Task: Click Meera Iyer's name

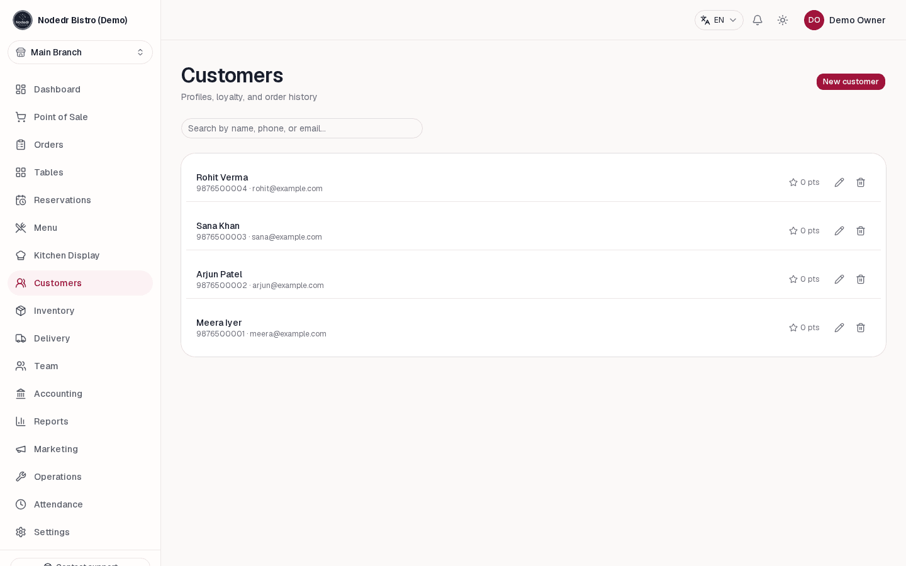Action: pyautogui.click(x=219, y=323)
